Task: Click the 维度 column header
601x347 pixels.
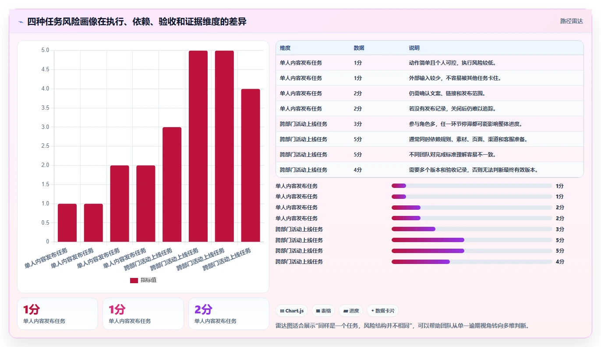Action: 285,48
